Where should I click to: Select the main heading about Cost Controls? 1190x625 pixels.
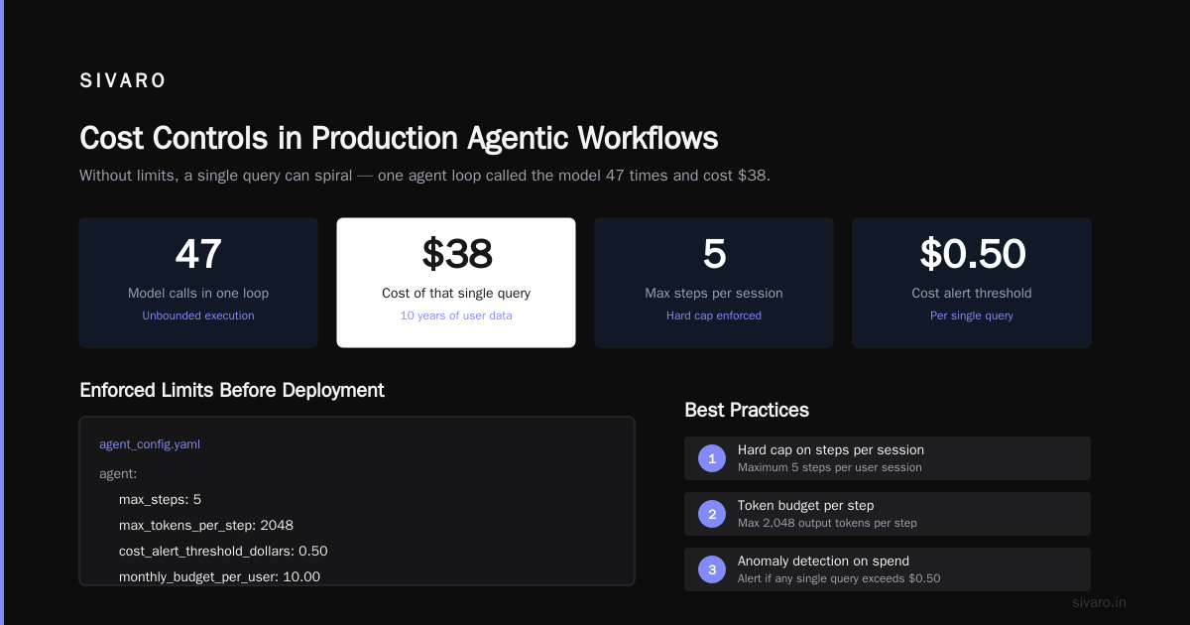point(399,138)
